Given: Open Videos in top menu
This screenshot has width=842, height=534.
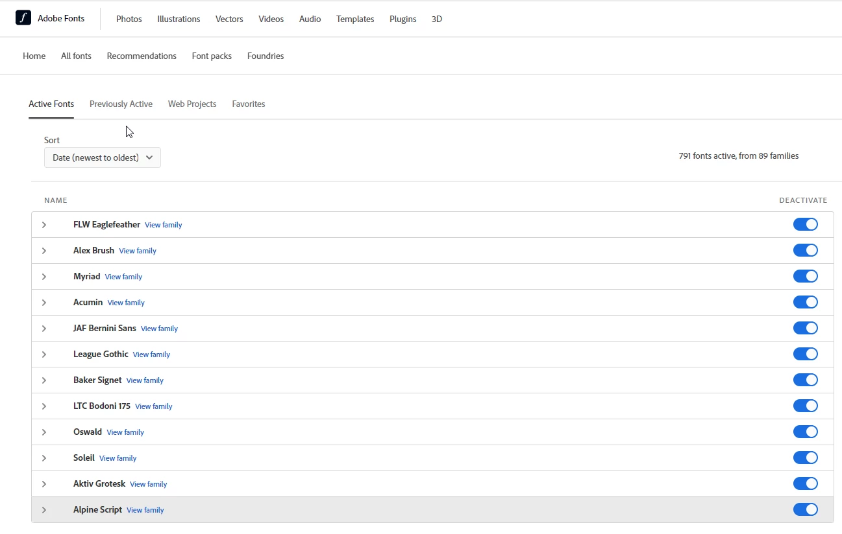Looking at the screenshot, I should click(271, 19).
